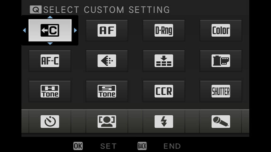Select the Highlight Tone tile
The height and width of the screenshot is (152, 271).
(50, 91)
